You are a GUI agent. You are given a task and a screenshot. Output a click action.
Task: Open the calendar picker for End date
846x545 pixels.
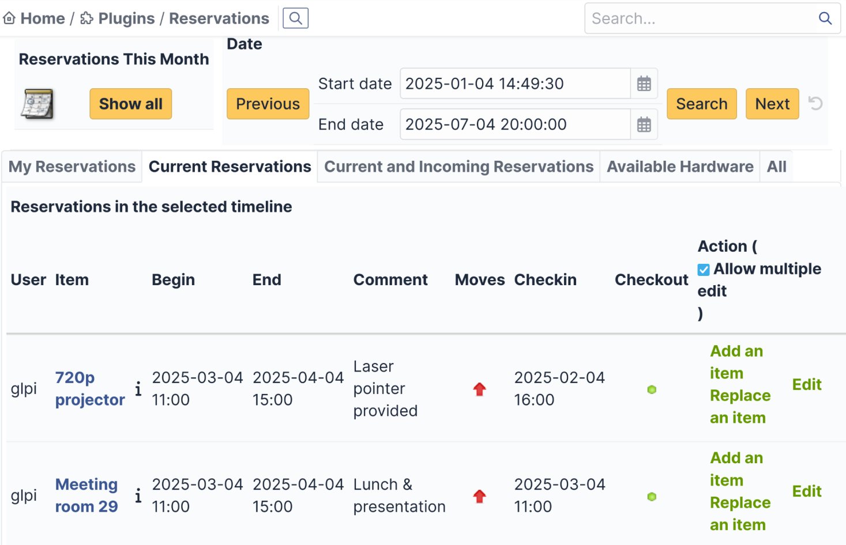click(644, 124)
